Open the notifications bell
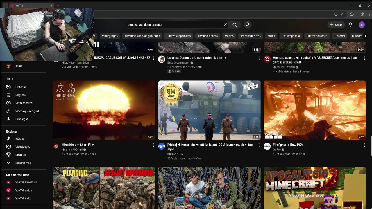372x209 pixels. coord(350,25)
